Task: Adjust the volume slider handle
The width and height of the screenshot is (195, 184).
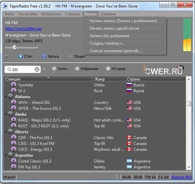Action: [14, 47]
